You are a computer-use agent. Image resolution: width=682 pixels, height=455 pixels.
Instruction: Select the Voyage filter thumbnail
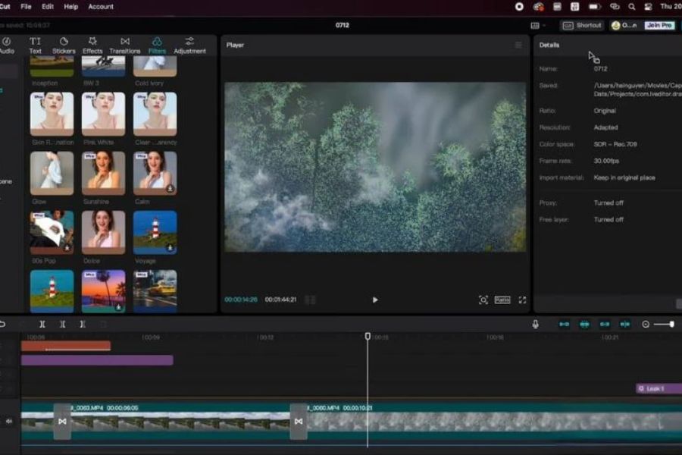[155, 233]
